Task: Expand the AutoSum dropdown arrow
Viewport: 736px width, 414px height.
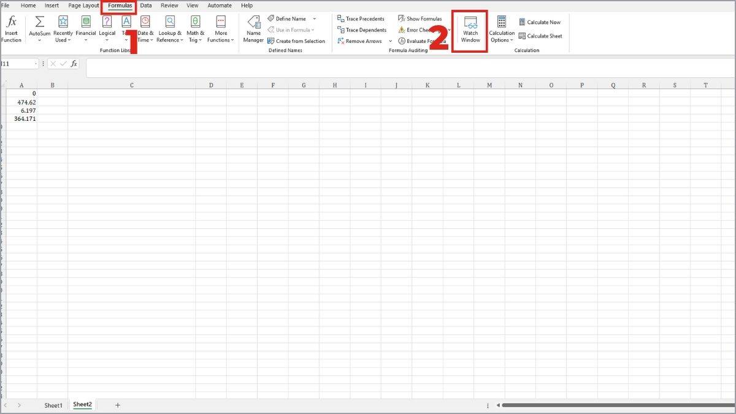Action: 40,40
